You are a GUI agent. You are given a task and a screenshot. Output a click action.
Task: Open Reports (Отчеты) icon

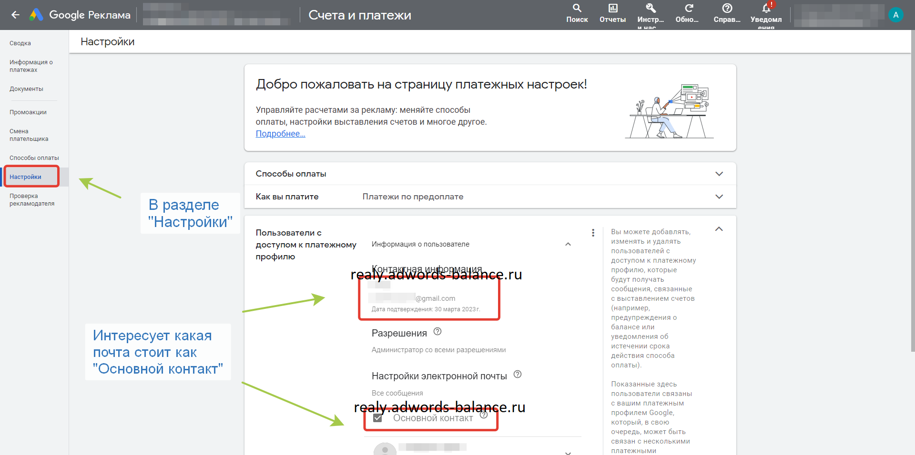[612, 9]
